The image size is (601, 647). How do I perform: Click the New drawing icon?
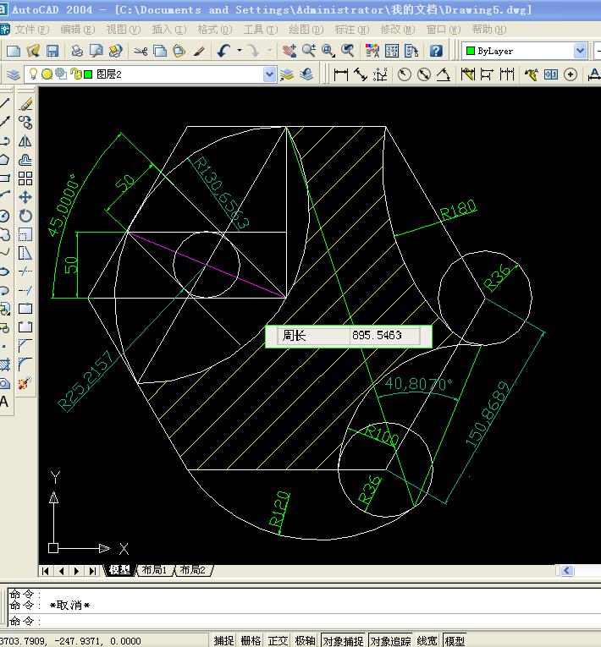(14, 51)
